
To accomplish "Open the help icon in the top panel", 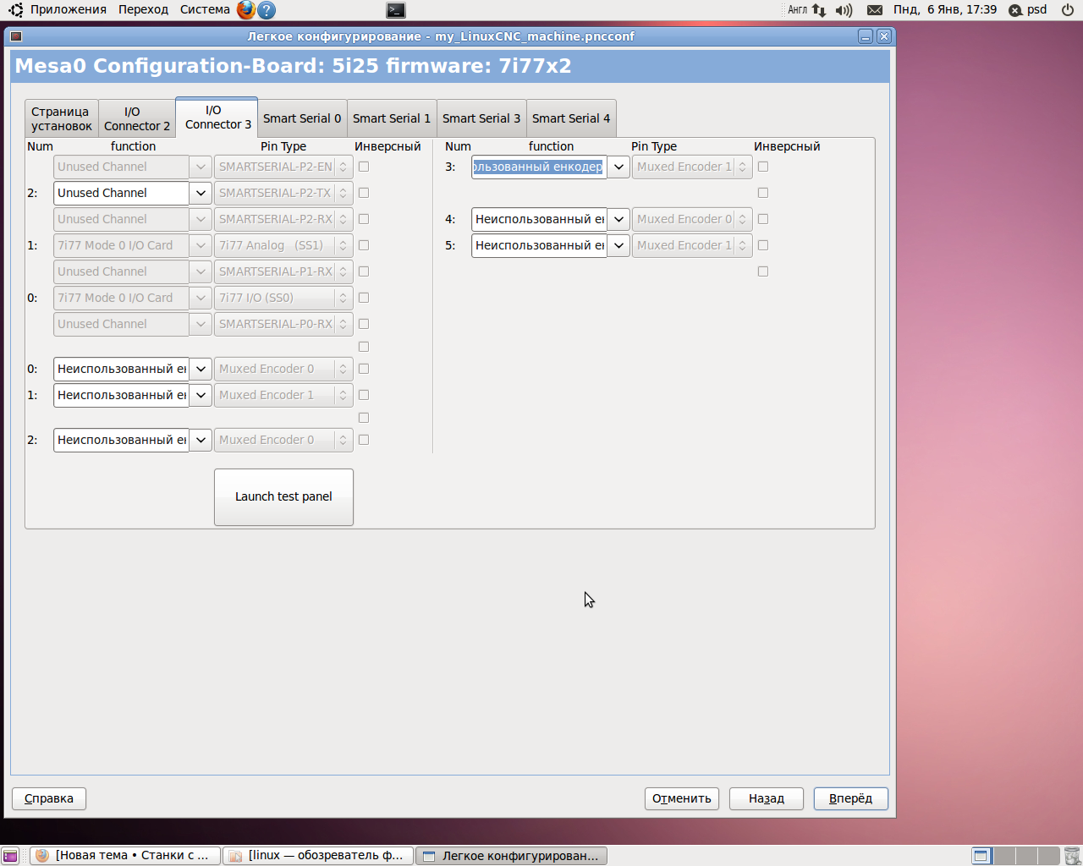I will click(267, 10).
